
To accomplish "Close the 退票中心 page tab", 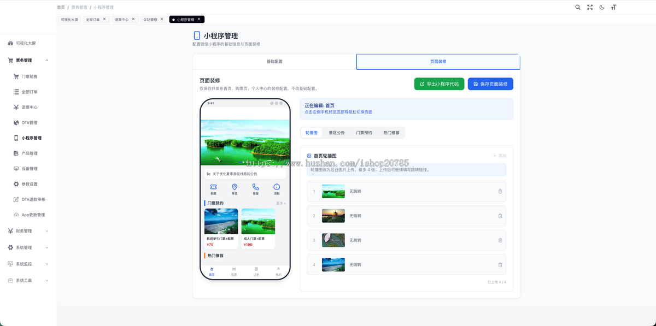I will click(x=133, y=19).
